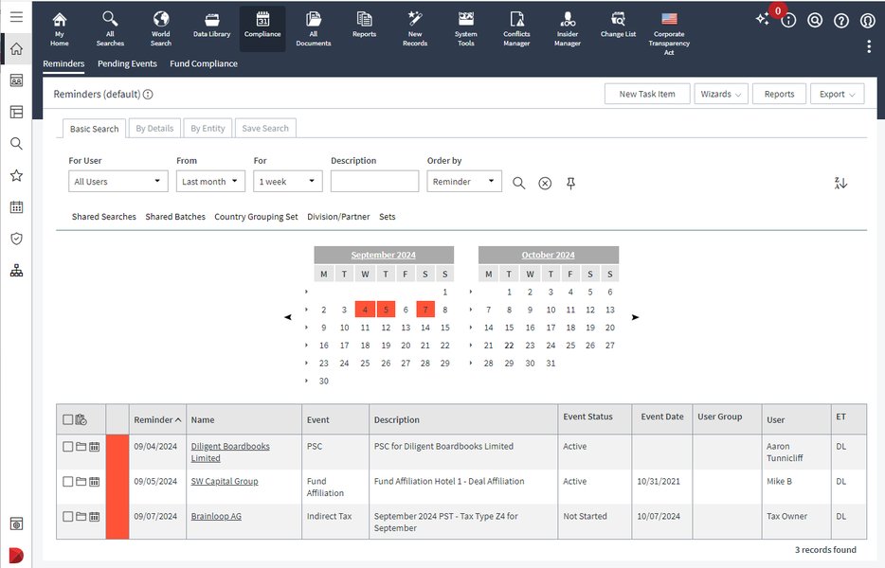Pin the current search using the pin icon

pyautogui.click(x=570, y=182)
